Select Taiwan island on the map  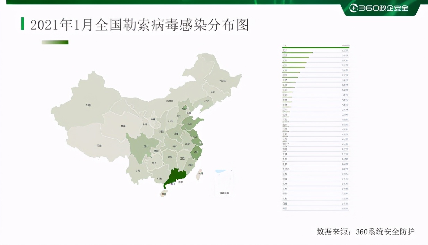(x=200, y=175)
